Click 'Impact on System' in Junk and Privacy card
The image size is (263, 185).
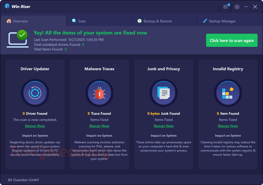click(164, 136)
